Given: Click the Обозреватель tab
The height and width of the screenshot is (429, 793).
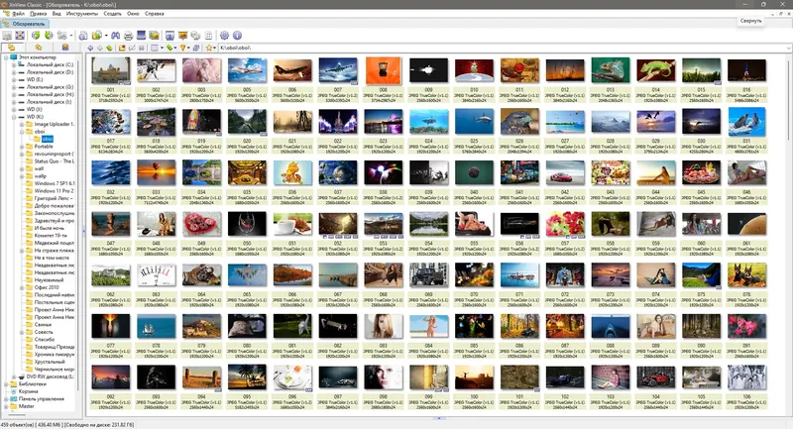Looking at the screenshot, I should click(24, 24).
